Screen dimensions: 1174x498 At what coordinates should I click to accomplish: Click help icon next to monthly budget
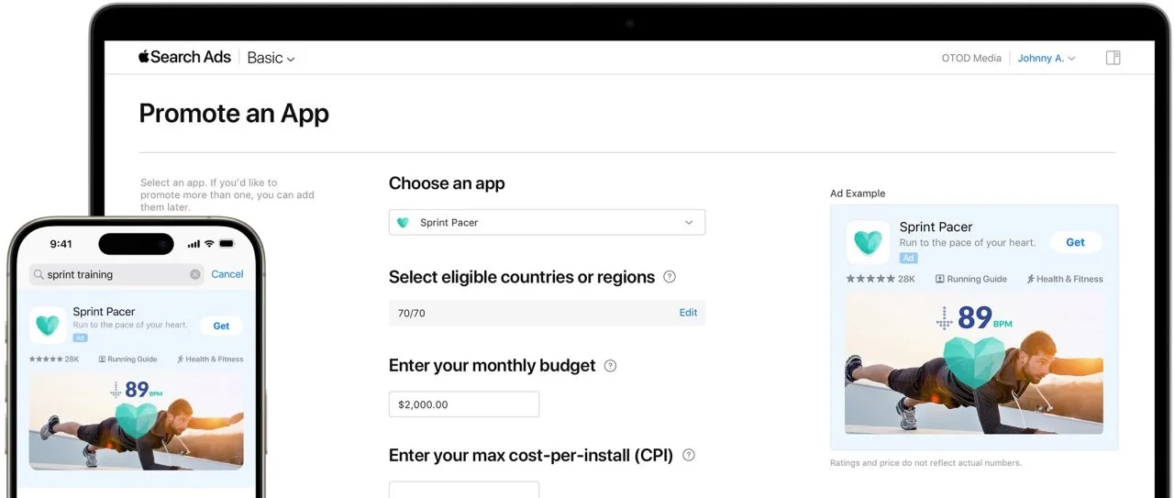point(611,366)
